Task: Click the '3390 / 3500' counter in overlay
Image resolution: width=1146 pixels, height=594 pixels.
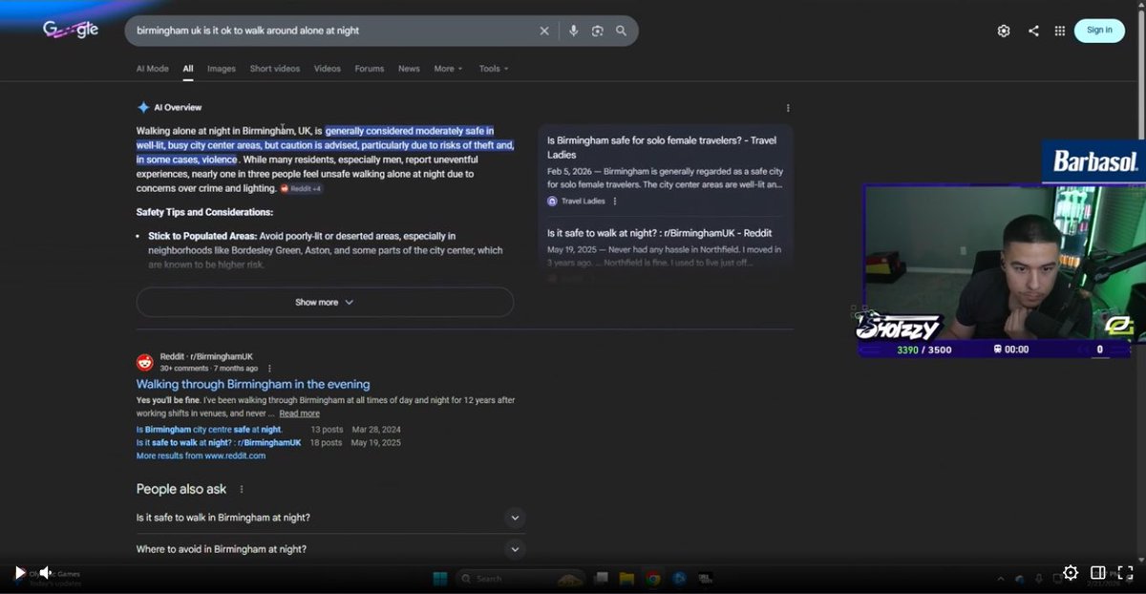Action: pos(924,350)
